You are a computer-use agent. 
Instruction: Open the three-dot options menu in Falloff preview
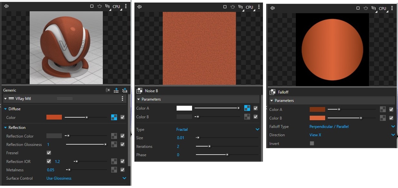tap(392, 8)
